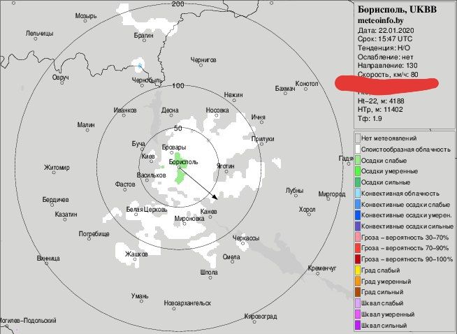Select the Нежин city label
Viewport: 457px width, 334px height.
point(233,95)
